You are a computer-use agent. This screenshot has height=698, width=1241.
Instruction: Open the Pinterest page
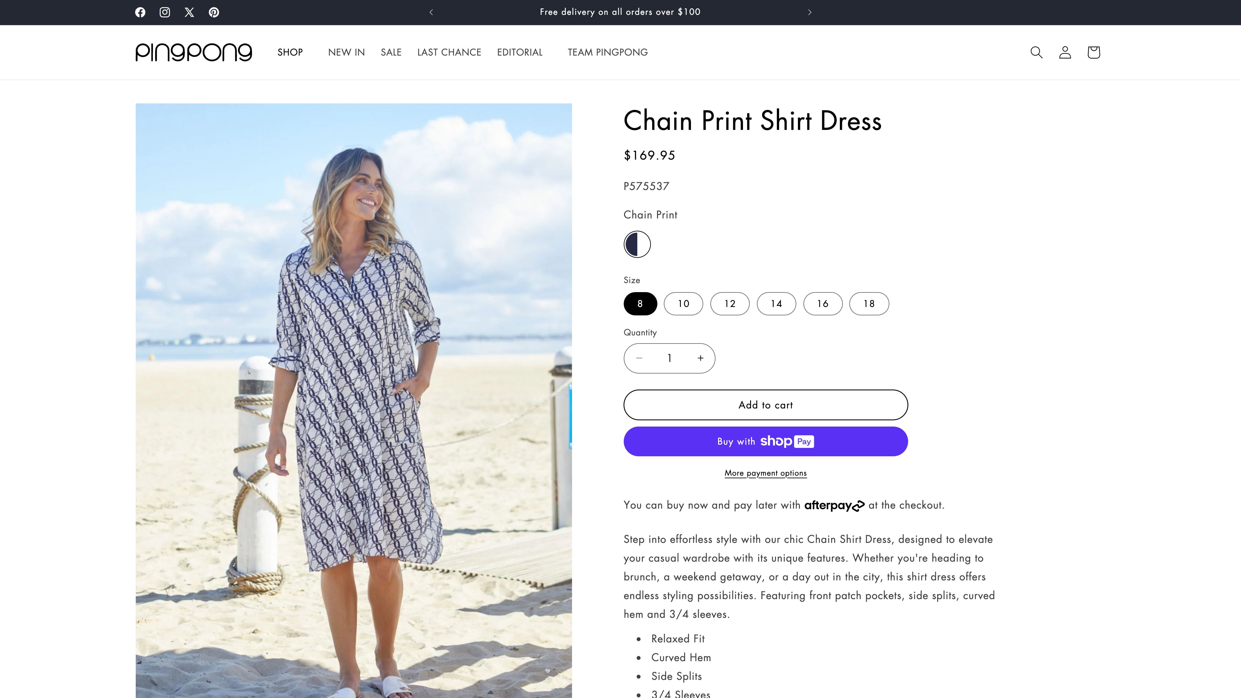[x=213, y=12]
